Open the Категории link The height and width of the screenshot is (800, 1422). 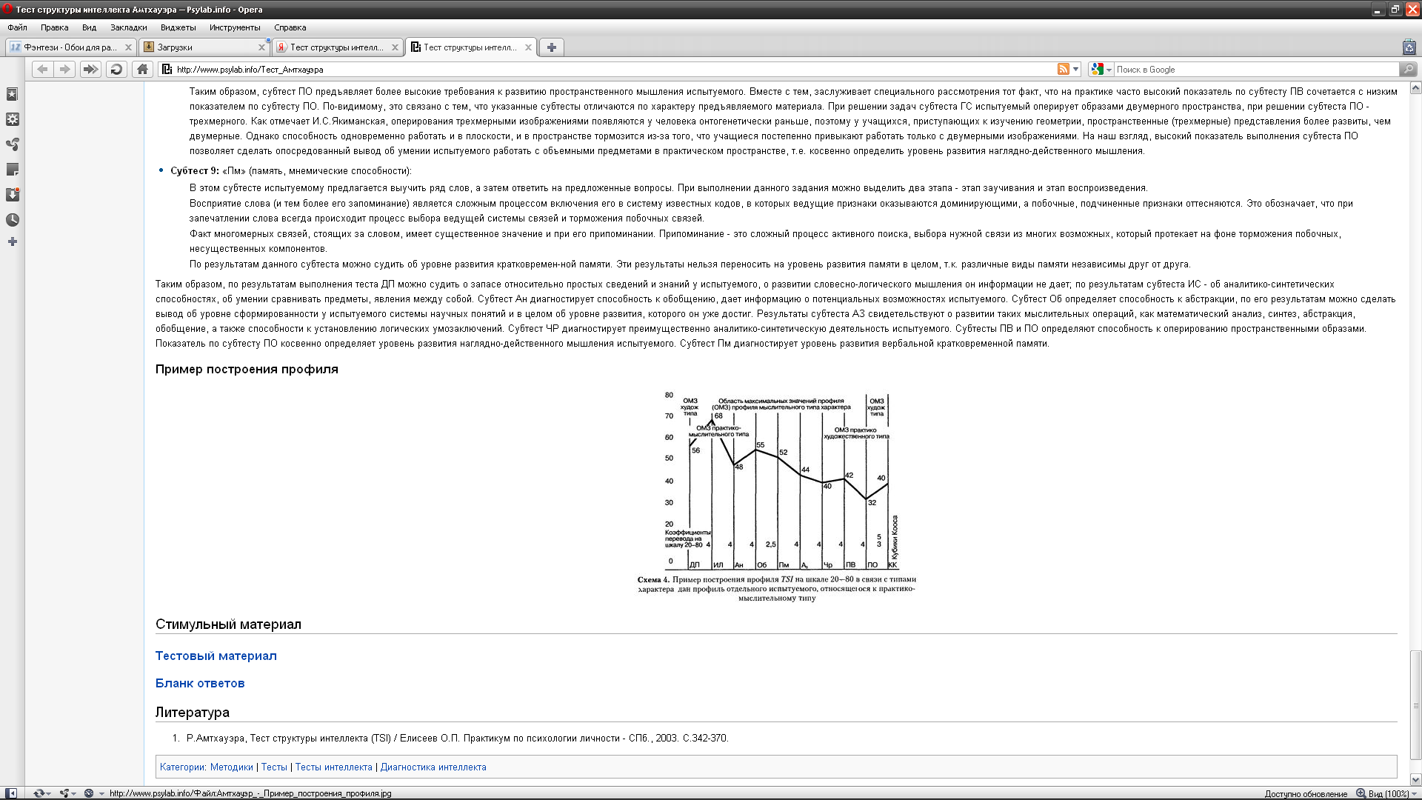182,767
